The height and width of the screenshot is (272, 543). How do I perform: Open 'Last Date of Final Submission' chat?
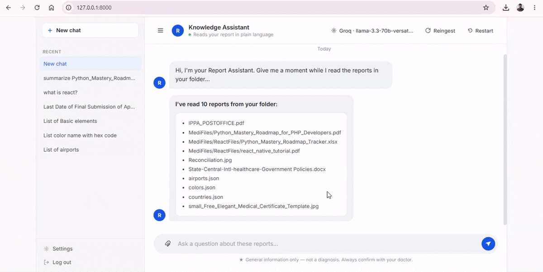click(90, 107)
